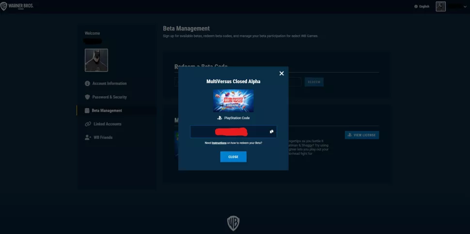Image resolution: width=470 pixels, height=234 pixels.
Task: Click the MultiVersus Closed Alpha banner image
Action: click(x=233, y=101)
